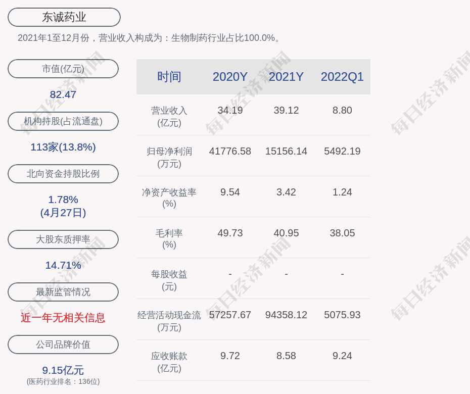The height and width of the screenshot is (394, 470).
Task: Select the 毛利率 row label
Action: click(169, 239)
